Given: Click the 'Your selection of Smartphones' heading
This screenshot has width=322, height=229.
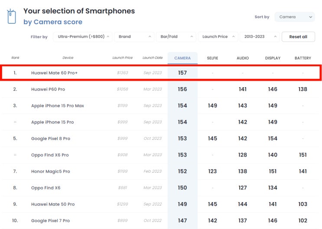Looking at the screenshot, I should [x=79, y=11].
